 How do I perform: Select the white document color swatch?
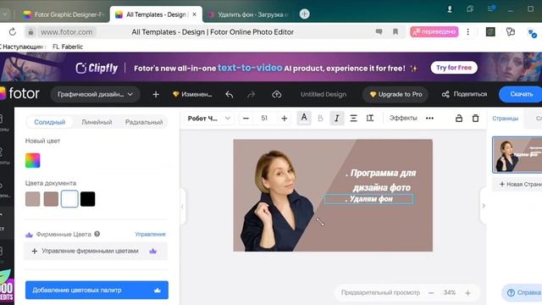tap(69, 199)
